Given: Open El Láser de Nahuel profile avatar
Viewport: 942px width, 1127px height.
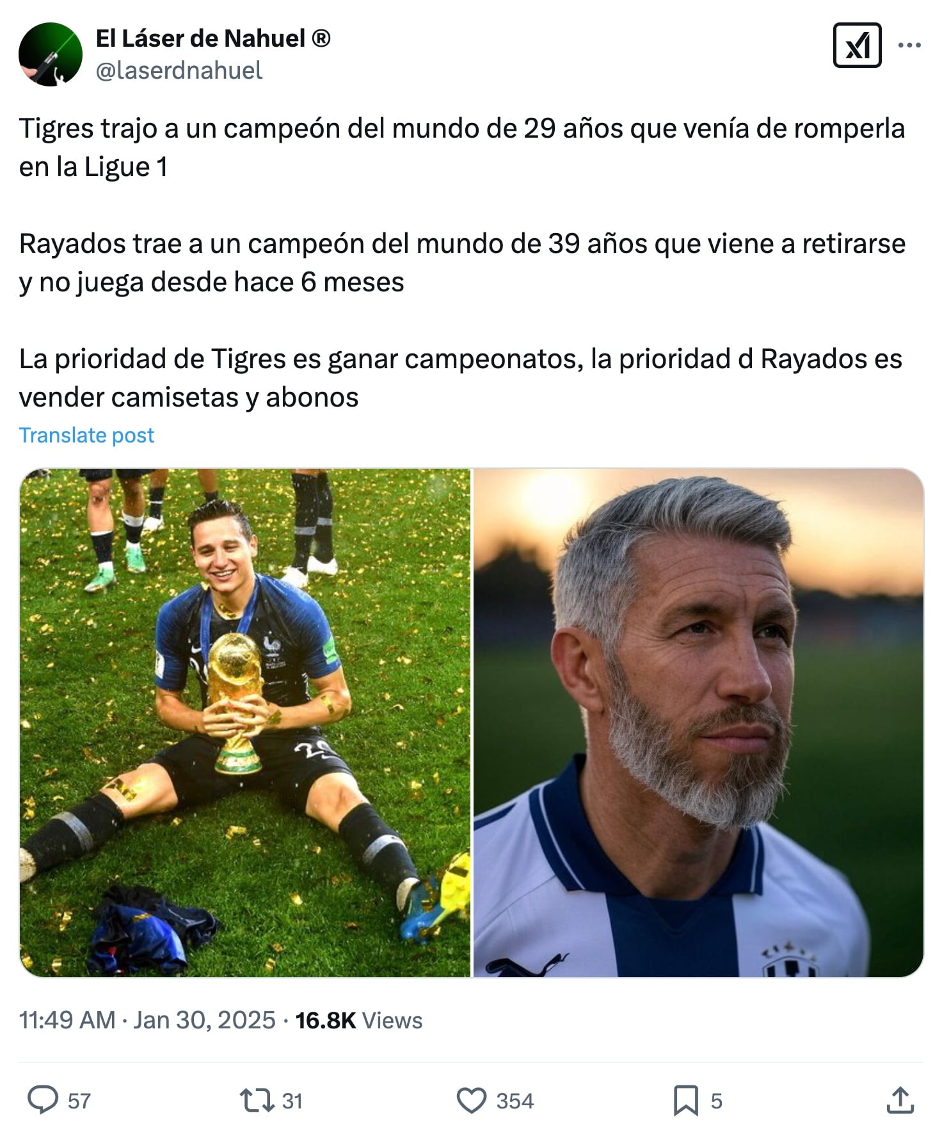Looking at the screenshot, I should tap(51, 54).
